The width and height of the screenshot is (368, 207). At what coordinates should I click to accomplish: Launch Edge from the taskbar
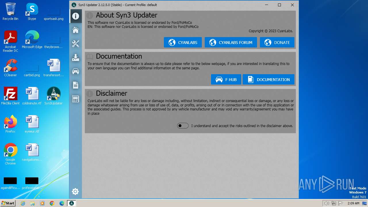(x=62, y=203)
